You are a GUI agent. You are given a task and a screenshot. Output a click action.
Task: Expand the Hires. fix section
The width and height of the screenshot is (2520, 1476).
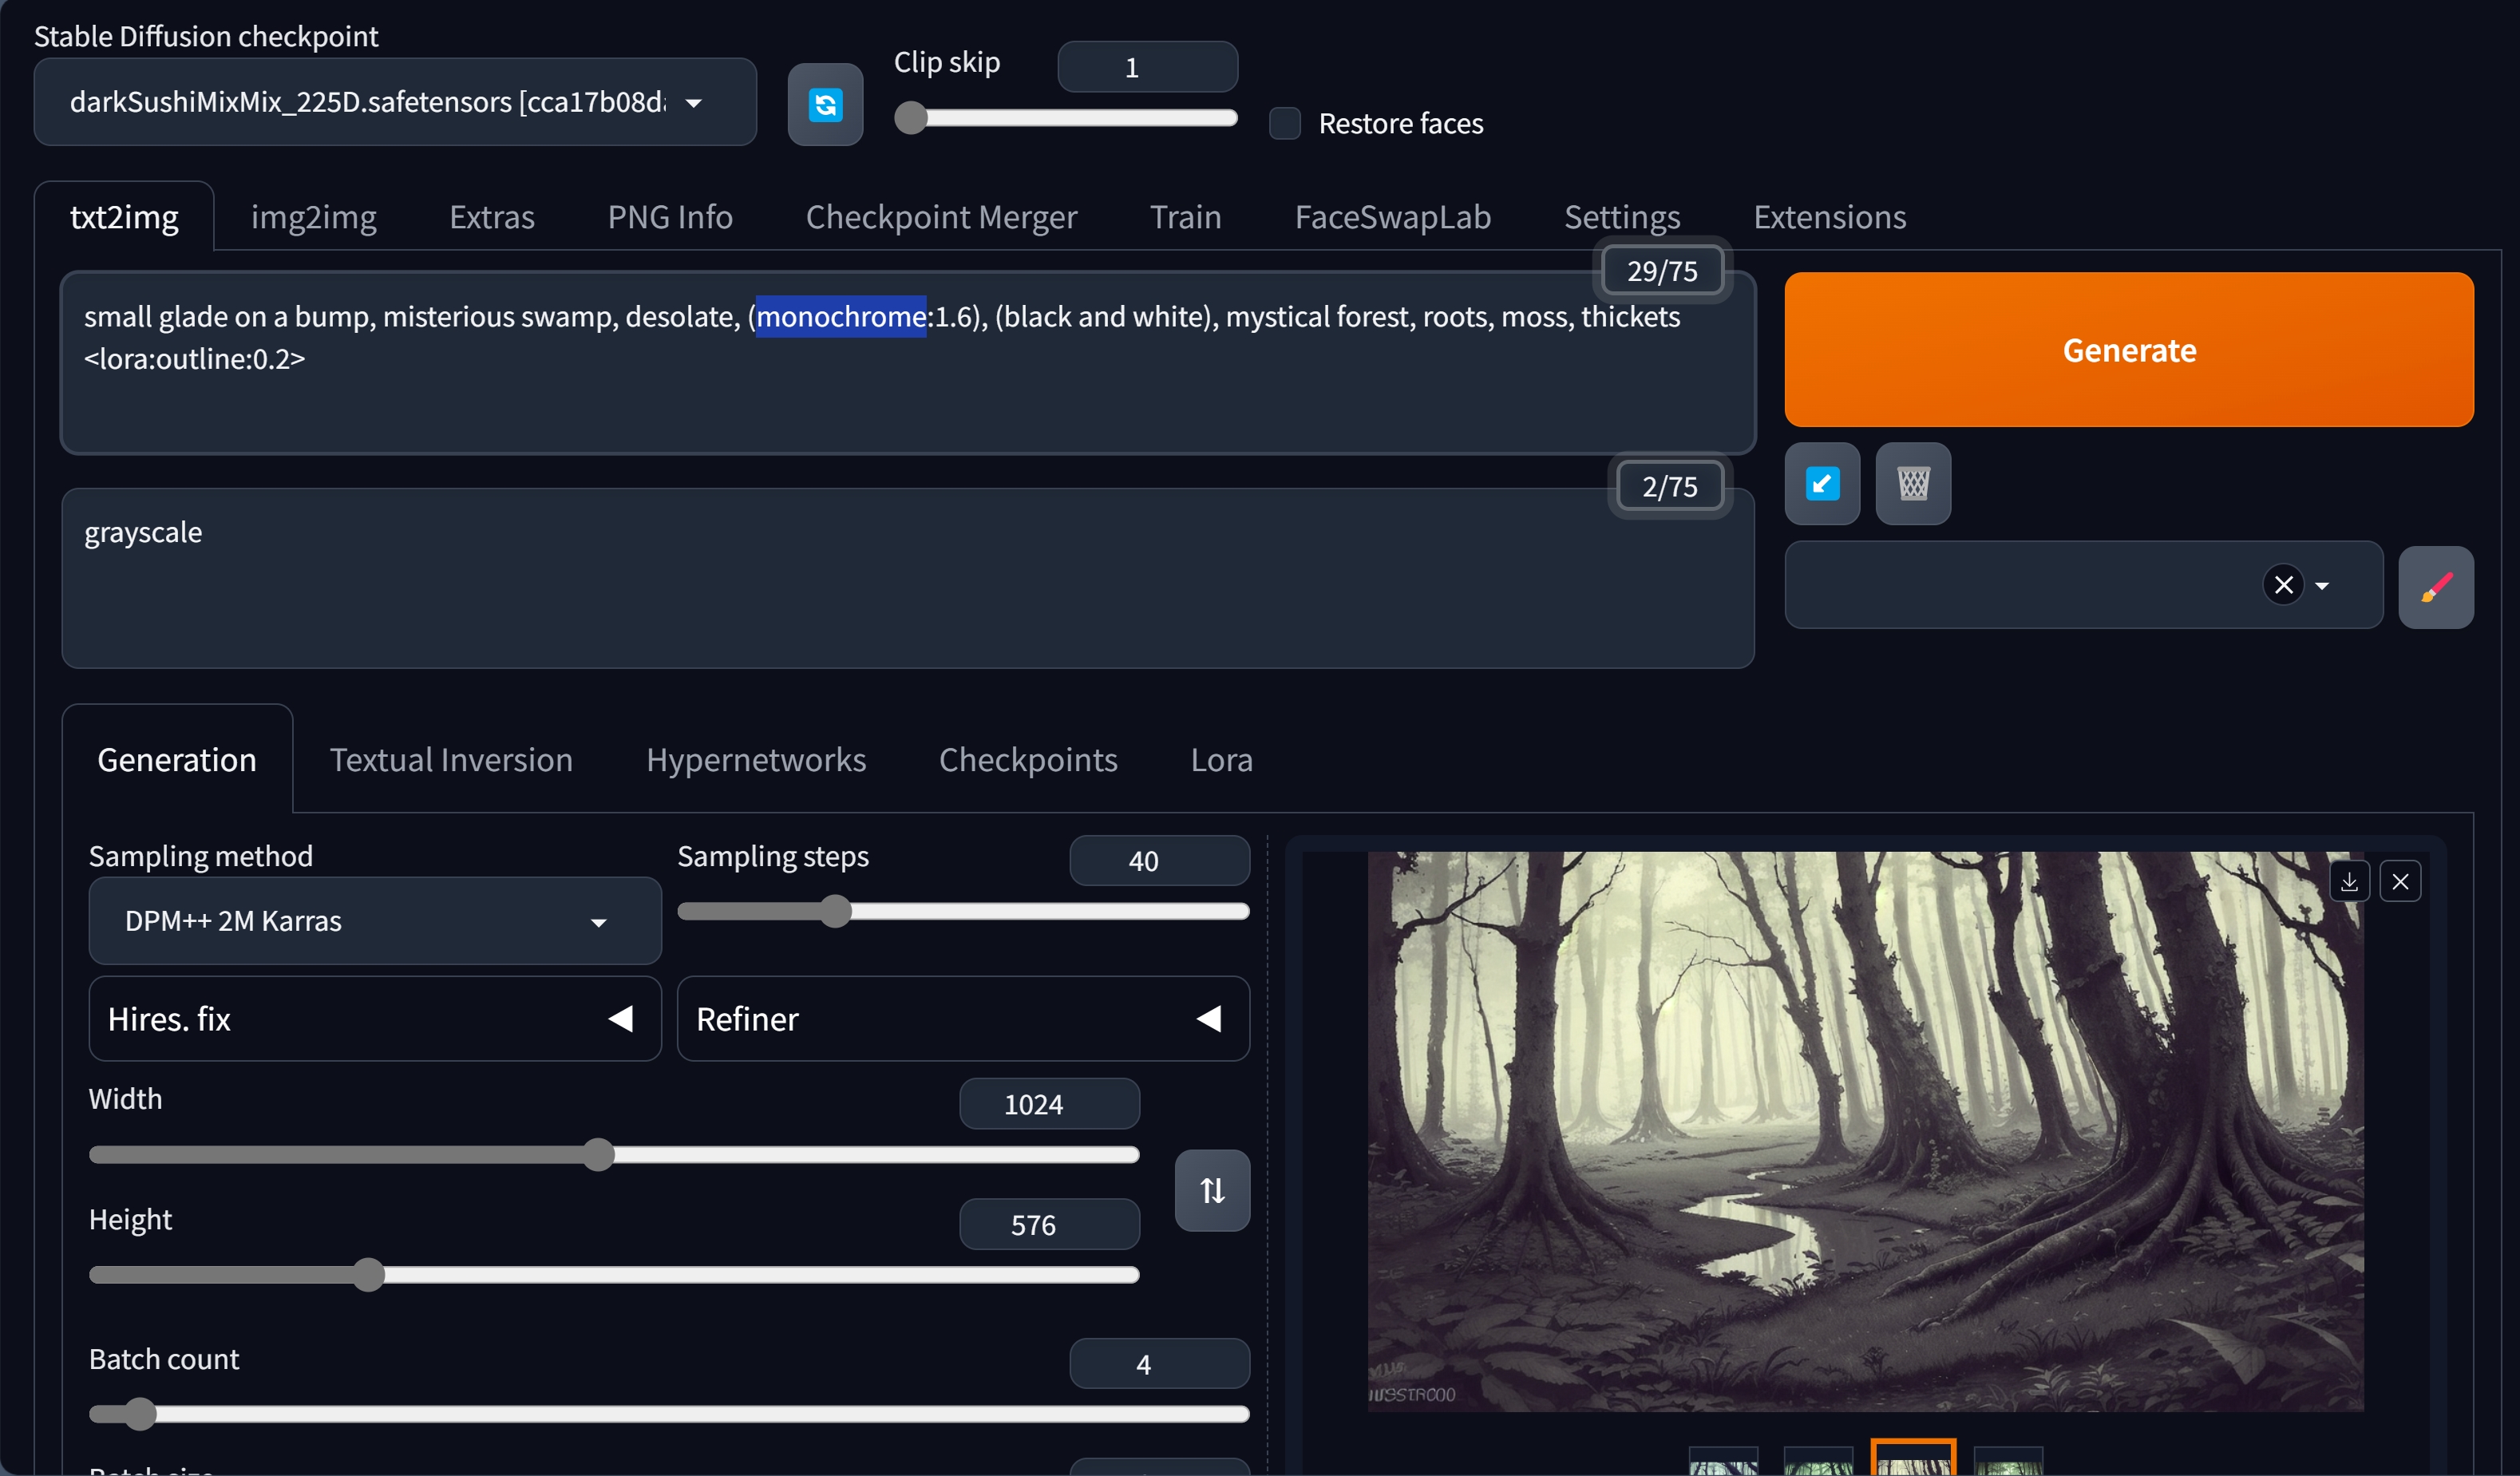click(x=375, y=1019)
